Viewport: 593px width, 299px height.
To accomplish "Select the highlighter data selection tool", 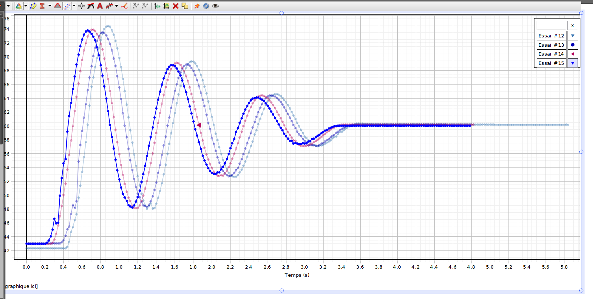I will (33, 6).
